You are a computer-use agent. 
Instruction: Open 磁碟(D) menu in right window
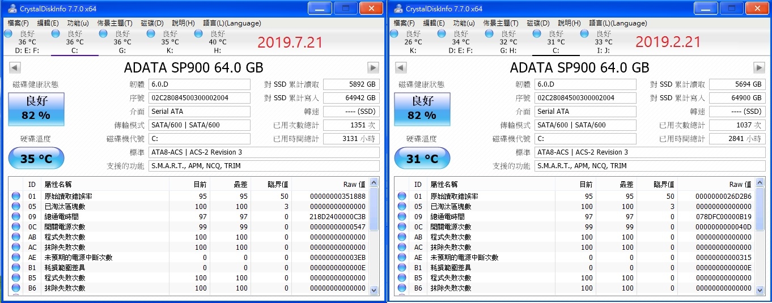pos(538,23)
